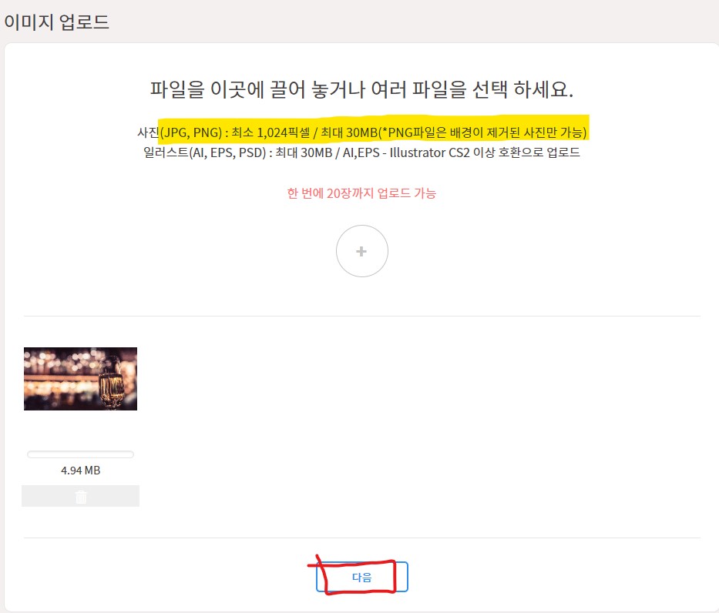Click the upload progress bar
Screen dimensions: 719x613
pyautogui.click(x=80, y=454)
